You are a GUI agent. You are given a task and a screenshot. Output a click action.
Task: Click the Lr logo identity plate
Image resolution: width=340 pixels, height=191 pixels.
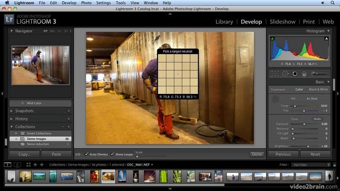pyautogui.click(x=9, y=20)
